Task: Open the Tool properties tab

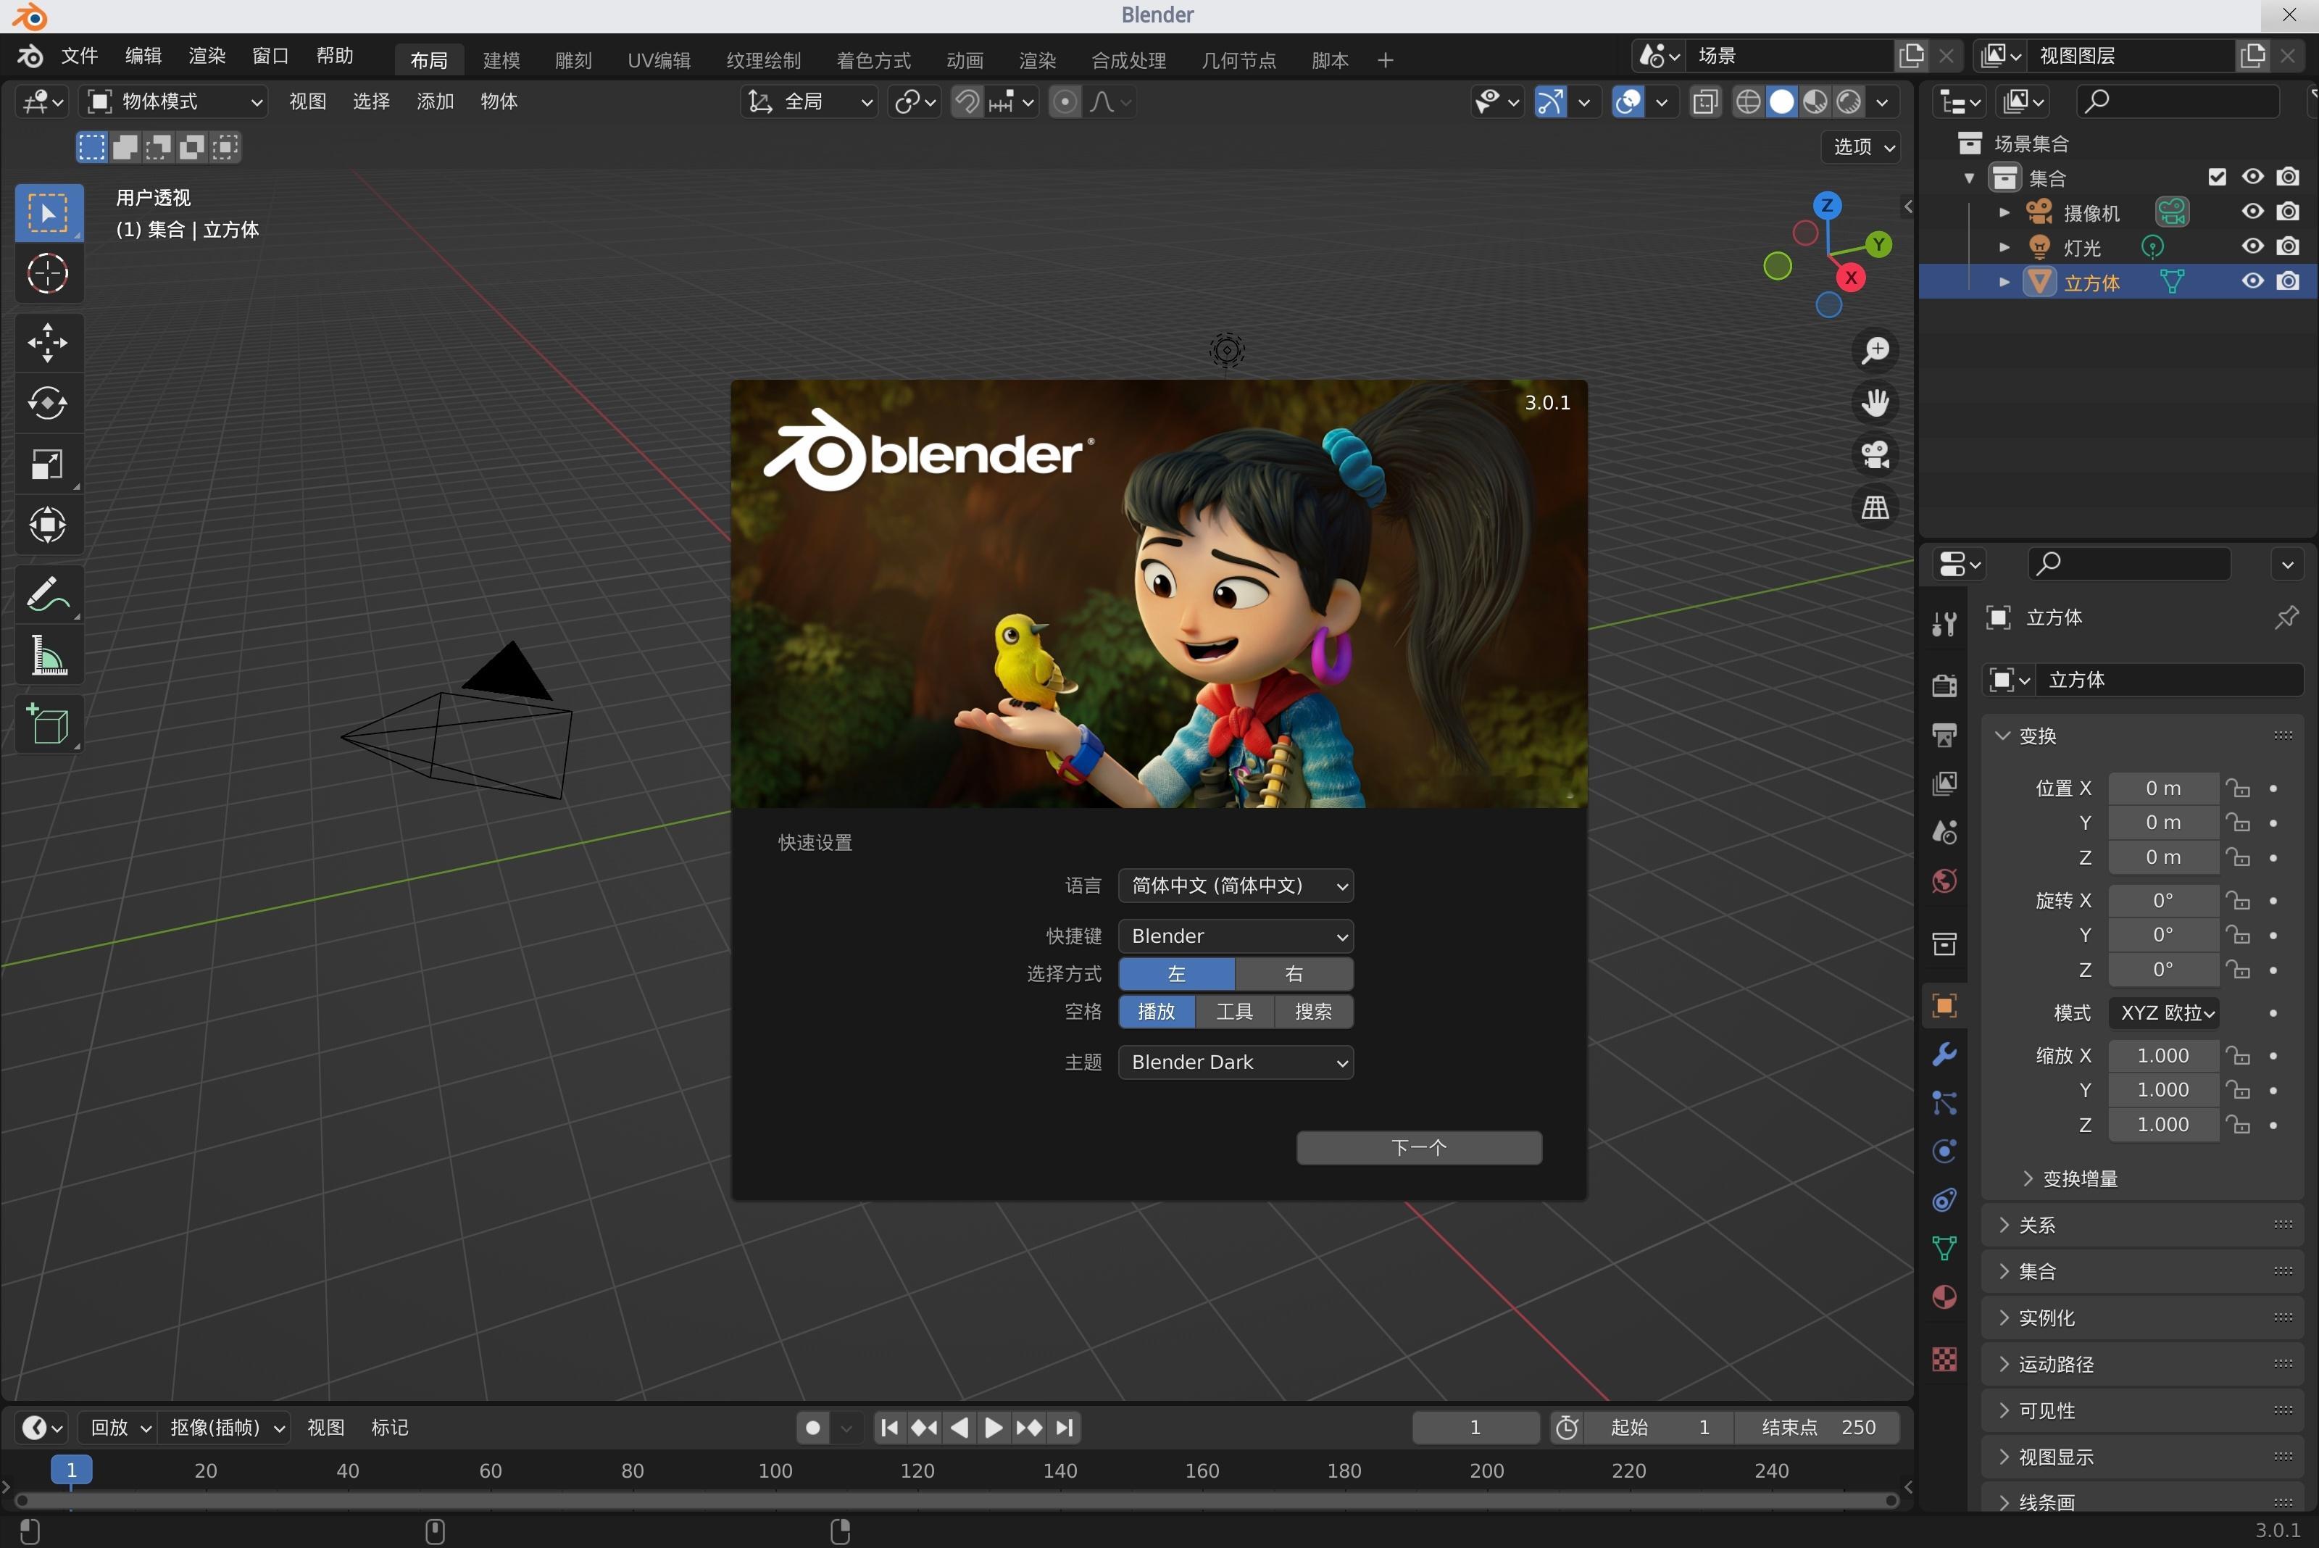Action: [x=1944, y=624]
